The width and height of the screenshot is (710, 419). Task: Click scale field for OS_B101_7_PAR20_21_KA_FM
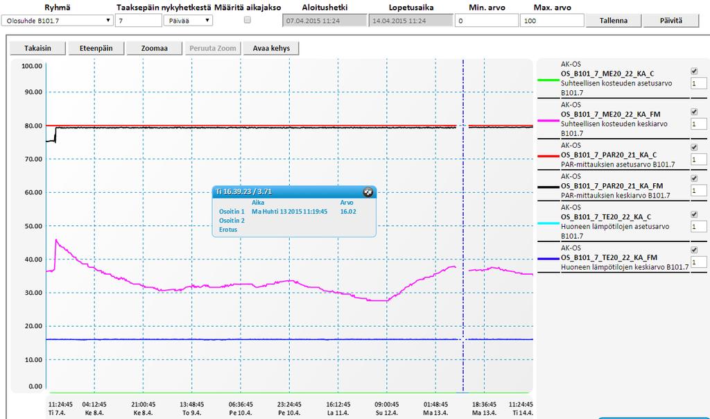coord(698,190)
